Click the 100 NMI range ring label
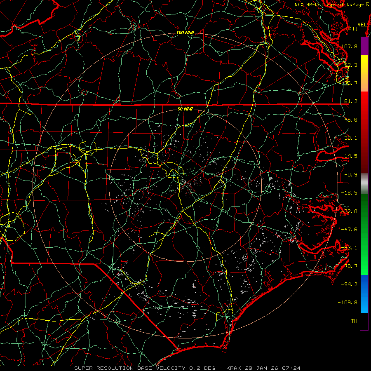Image resolution: width=371 pixels, height=371 pixels. click(185, 33)
